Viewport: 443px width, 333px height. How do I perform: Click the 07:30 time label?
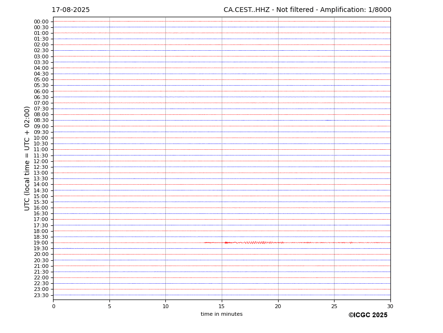coord(41,109)
